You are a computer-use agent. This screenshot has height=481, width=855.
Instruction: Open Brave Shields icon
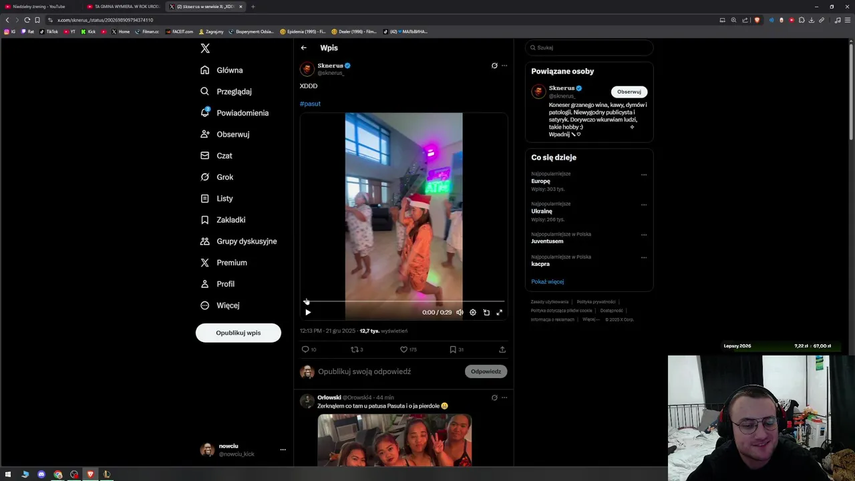pos(757,20)
